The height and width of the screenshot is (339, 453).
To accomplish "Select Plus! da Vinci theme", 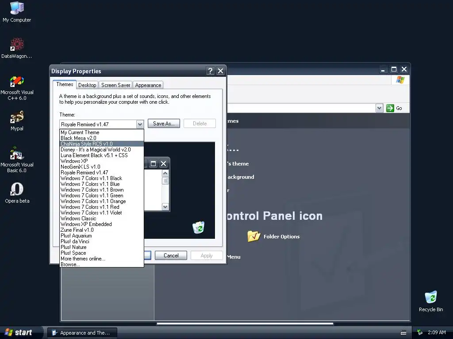I will [x=102, y=241].
